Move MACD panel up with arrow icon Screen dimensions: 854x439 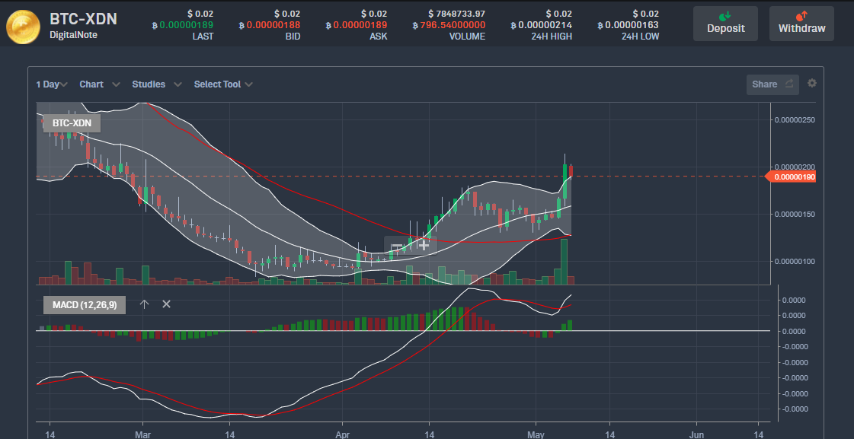pyautogui.click(x=144, y=304)
